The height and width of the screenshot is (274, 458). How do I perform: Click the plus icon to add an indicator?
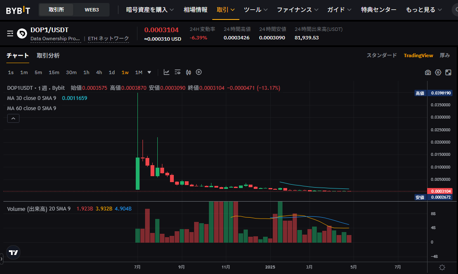point(199,72)
